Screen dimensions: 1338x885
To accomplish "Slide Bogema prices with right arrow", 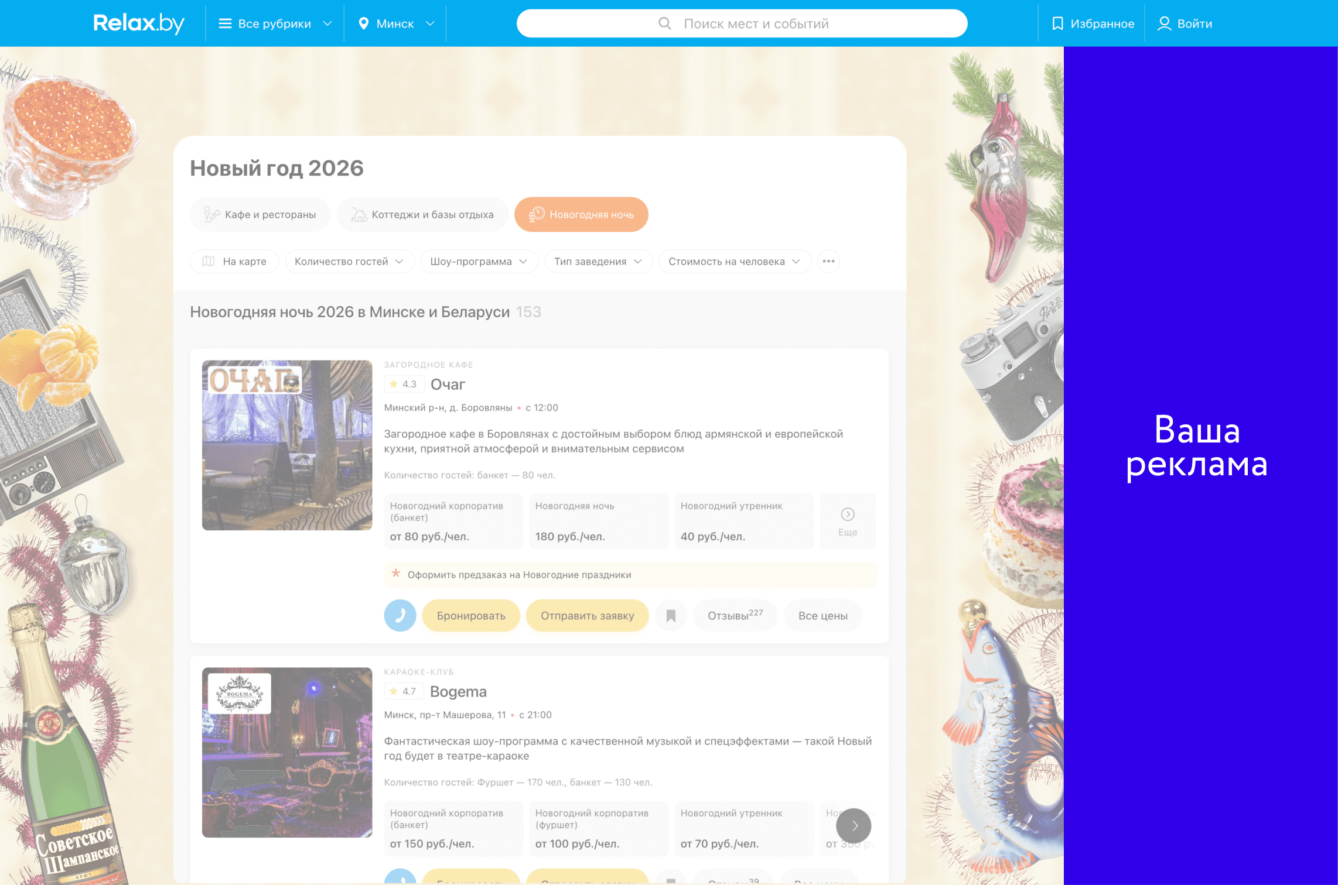I will point(854,825).
